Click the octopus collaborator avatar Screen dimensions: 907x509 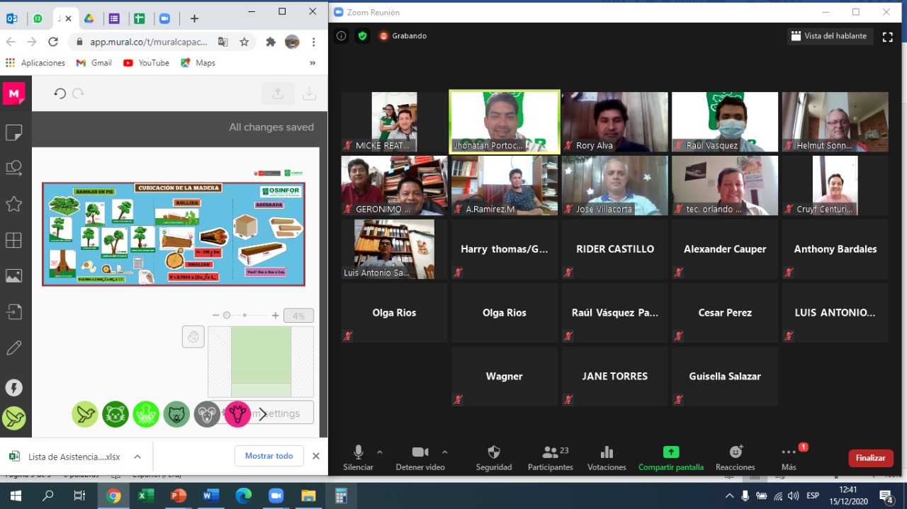click(146, 414)
